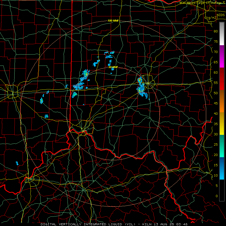Select the orange legend segment near 45

pyautogui.click(x=222, y=106)
